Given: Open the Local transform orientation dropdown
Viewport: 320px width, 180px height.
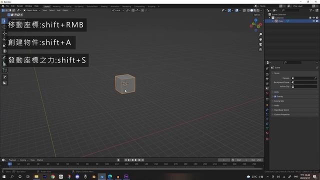Looking at the screenshot, I should click(x=118, y=10).
